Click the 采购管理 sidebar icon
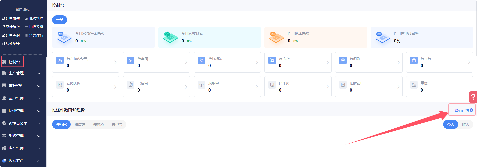Viewport: 477px width, 167px height. [x=4, y=136]
